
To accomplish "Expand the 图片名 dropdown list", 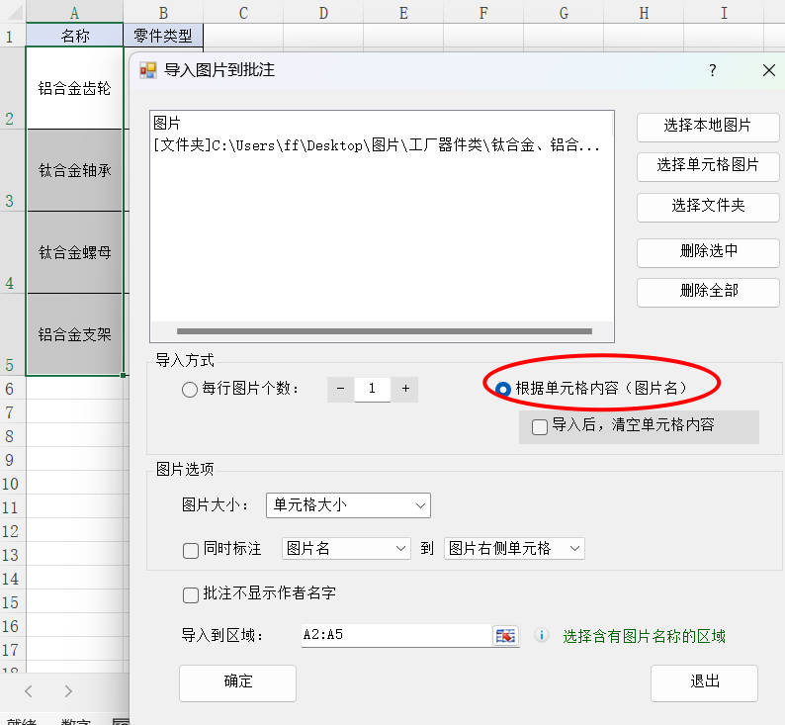I will coord(346,548).
